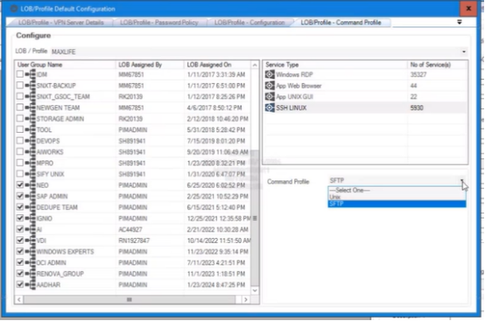The height and width of the screenshot is (321, 485).
Task: Click the group icon beside SAP ADMIN
Action: click(31, 196)
